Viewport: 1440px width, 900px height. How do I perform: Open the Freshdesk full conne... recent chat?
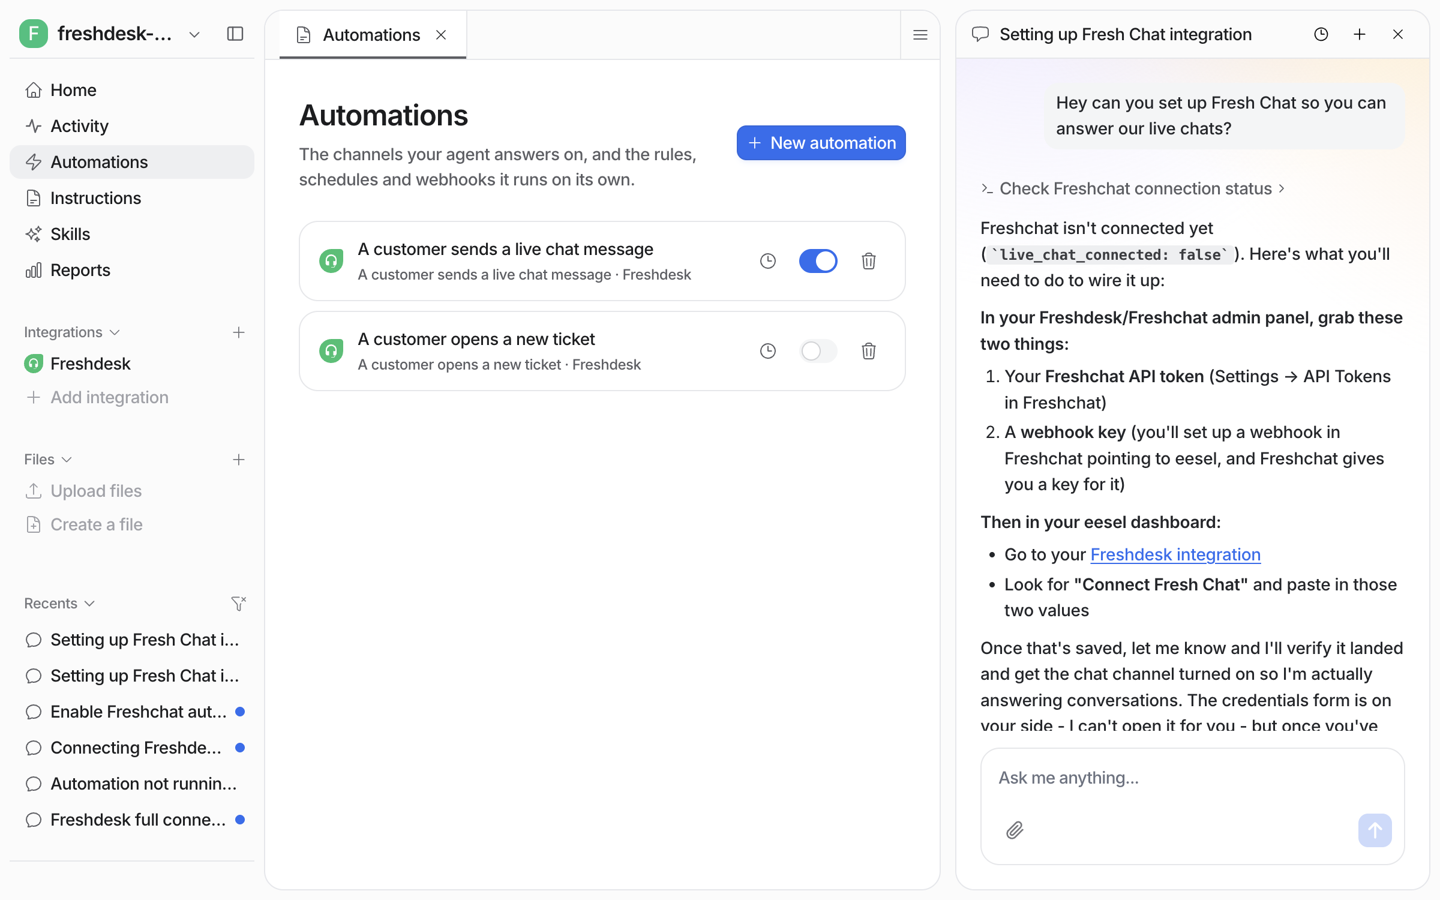132,820
